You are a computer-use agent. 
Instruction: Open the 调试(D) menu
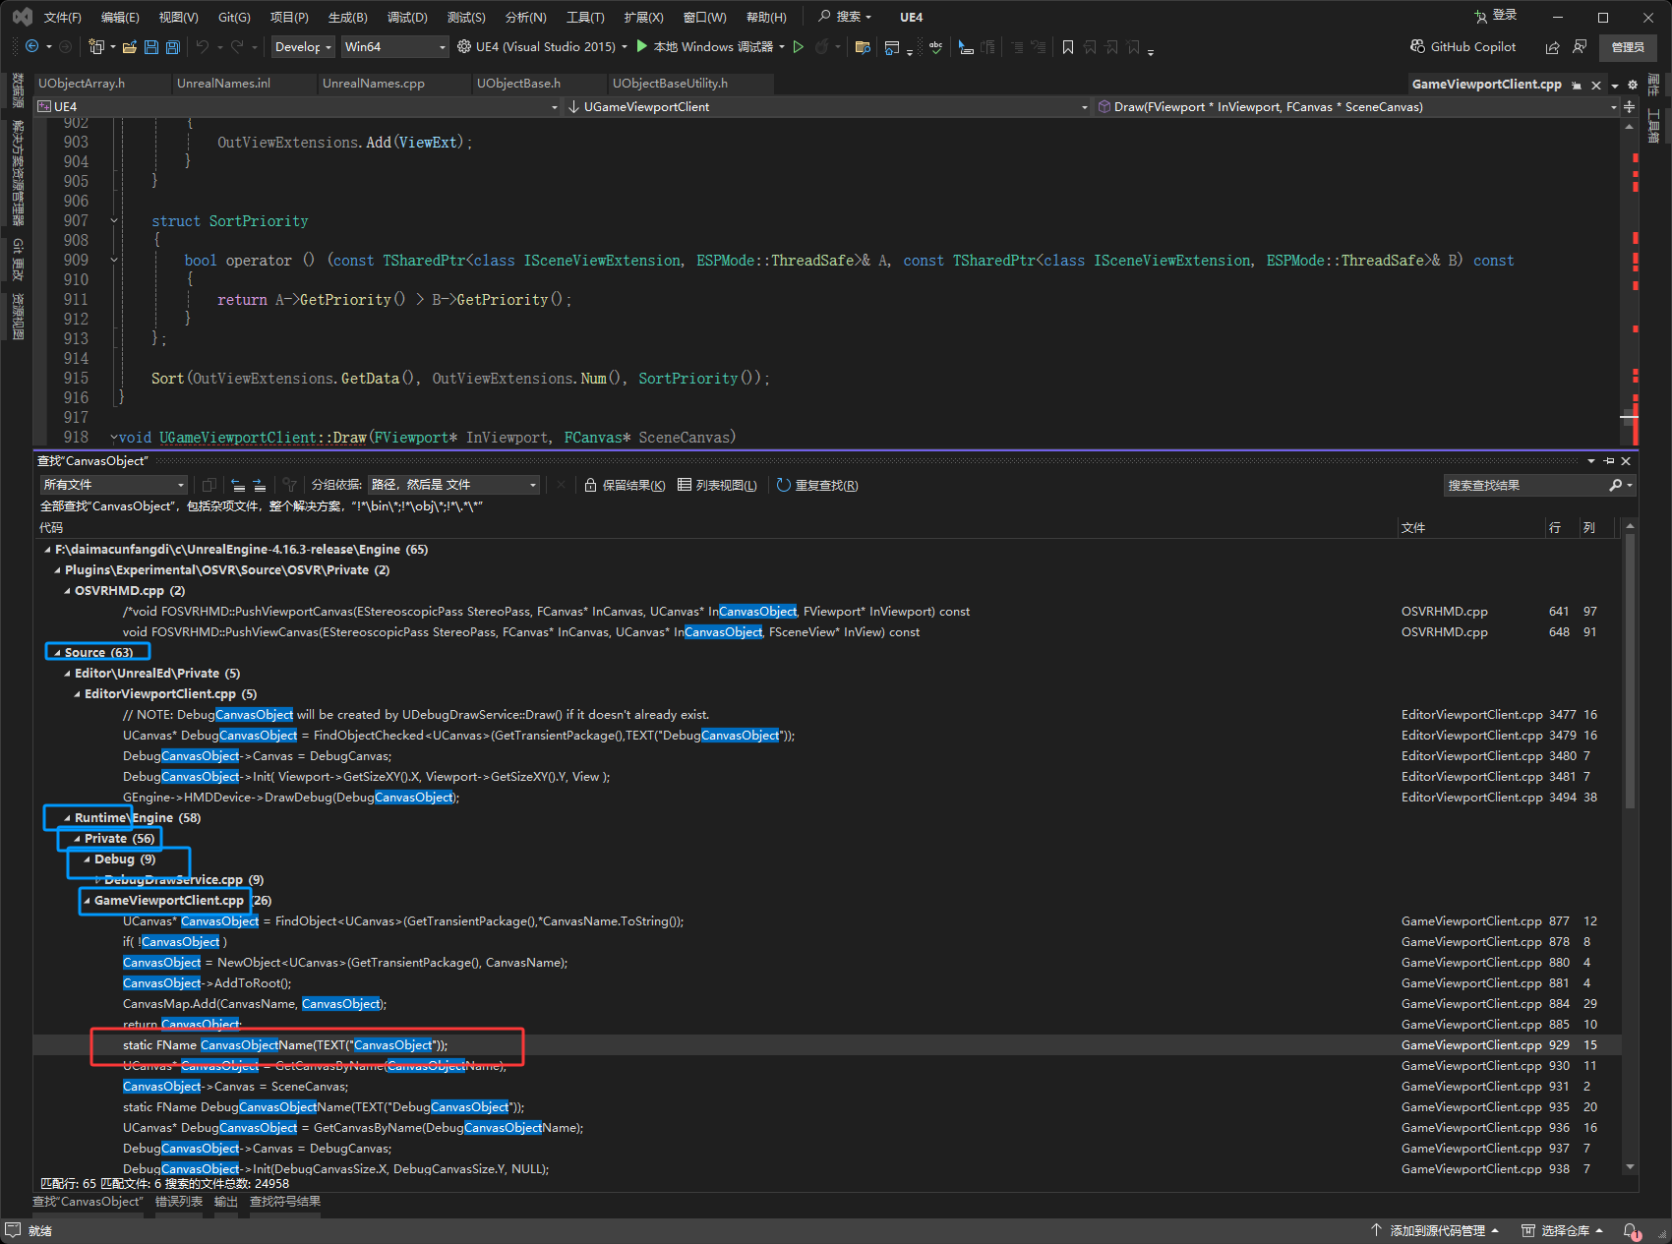coord(407,17)
